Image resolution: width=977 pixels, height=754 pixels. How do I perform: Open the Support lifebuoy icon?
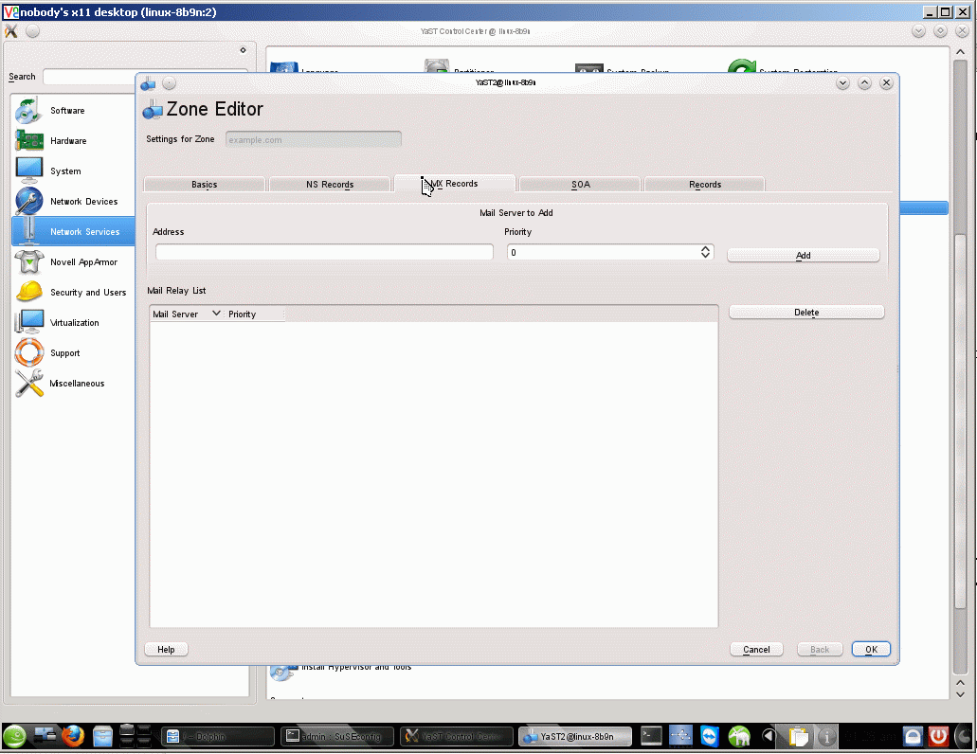(x=28, y=353)
